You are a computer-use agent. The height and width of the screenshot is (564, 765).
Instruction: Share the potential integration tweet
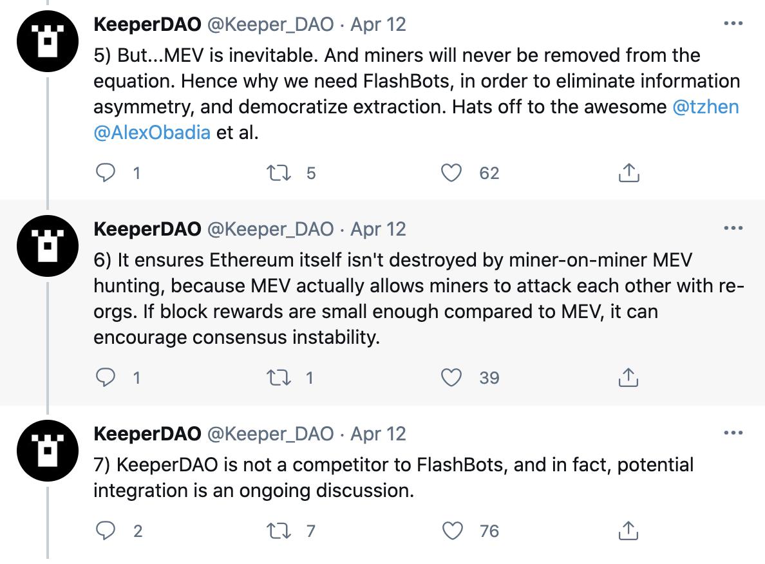(x=628, y=531)
